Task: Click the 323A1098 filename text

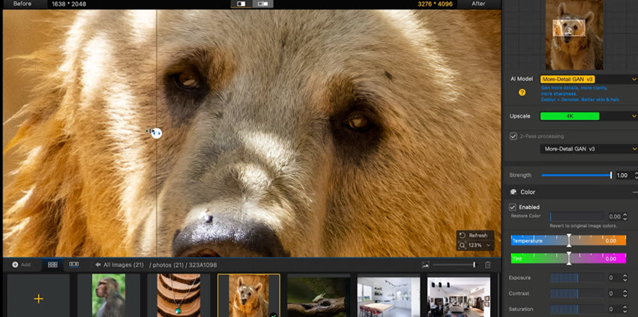Action: coord(202,265)
